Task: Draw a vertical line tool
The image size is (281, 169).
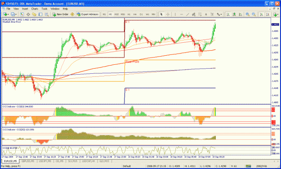Action: [175, 14]
